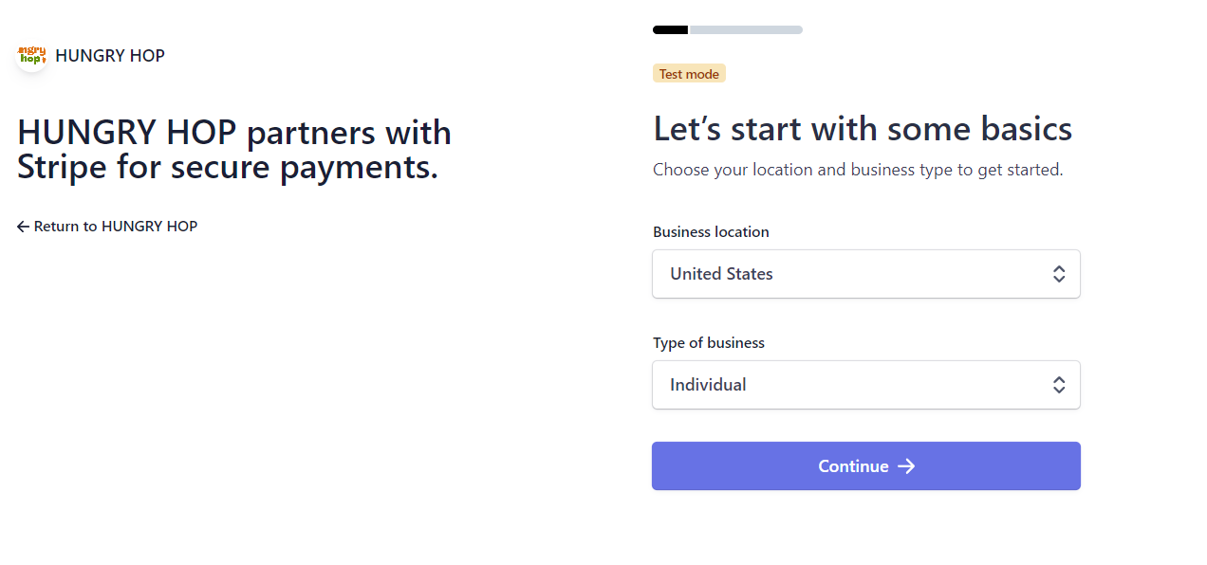Click the orange Test mode badge
This screenshot has width=1207, height=565.
(689, 74)
